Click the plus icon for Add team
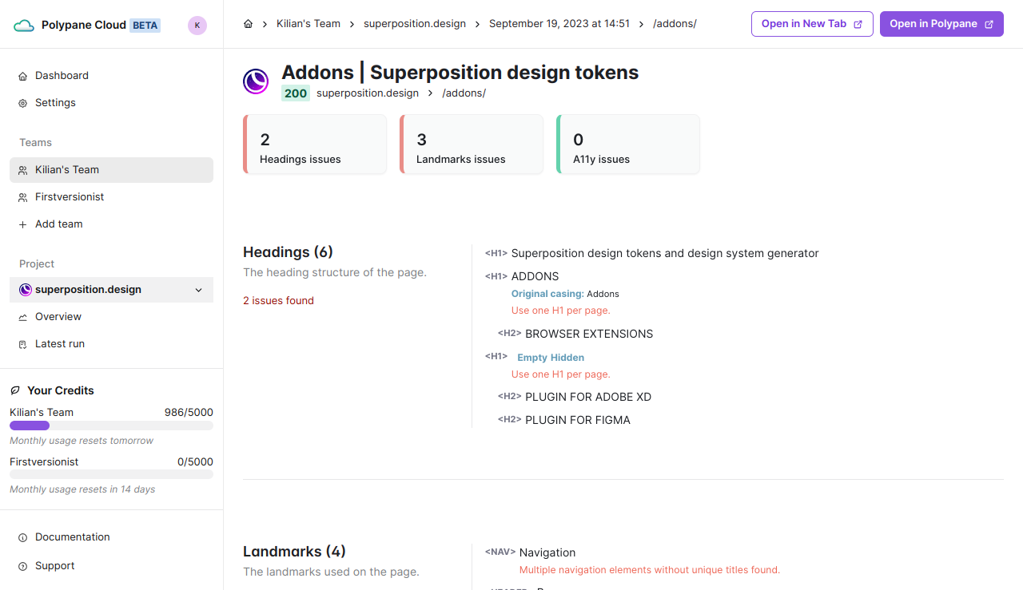The height and width of the screenshot is (590, 1023). [22, 224]
